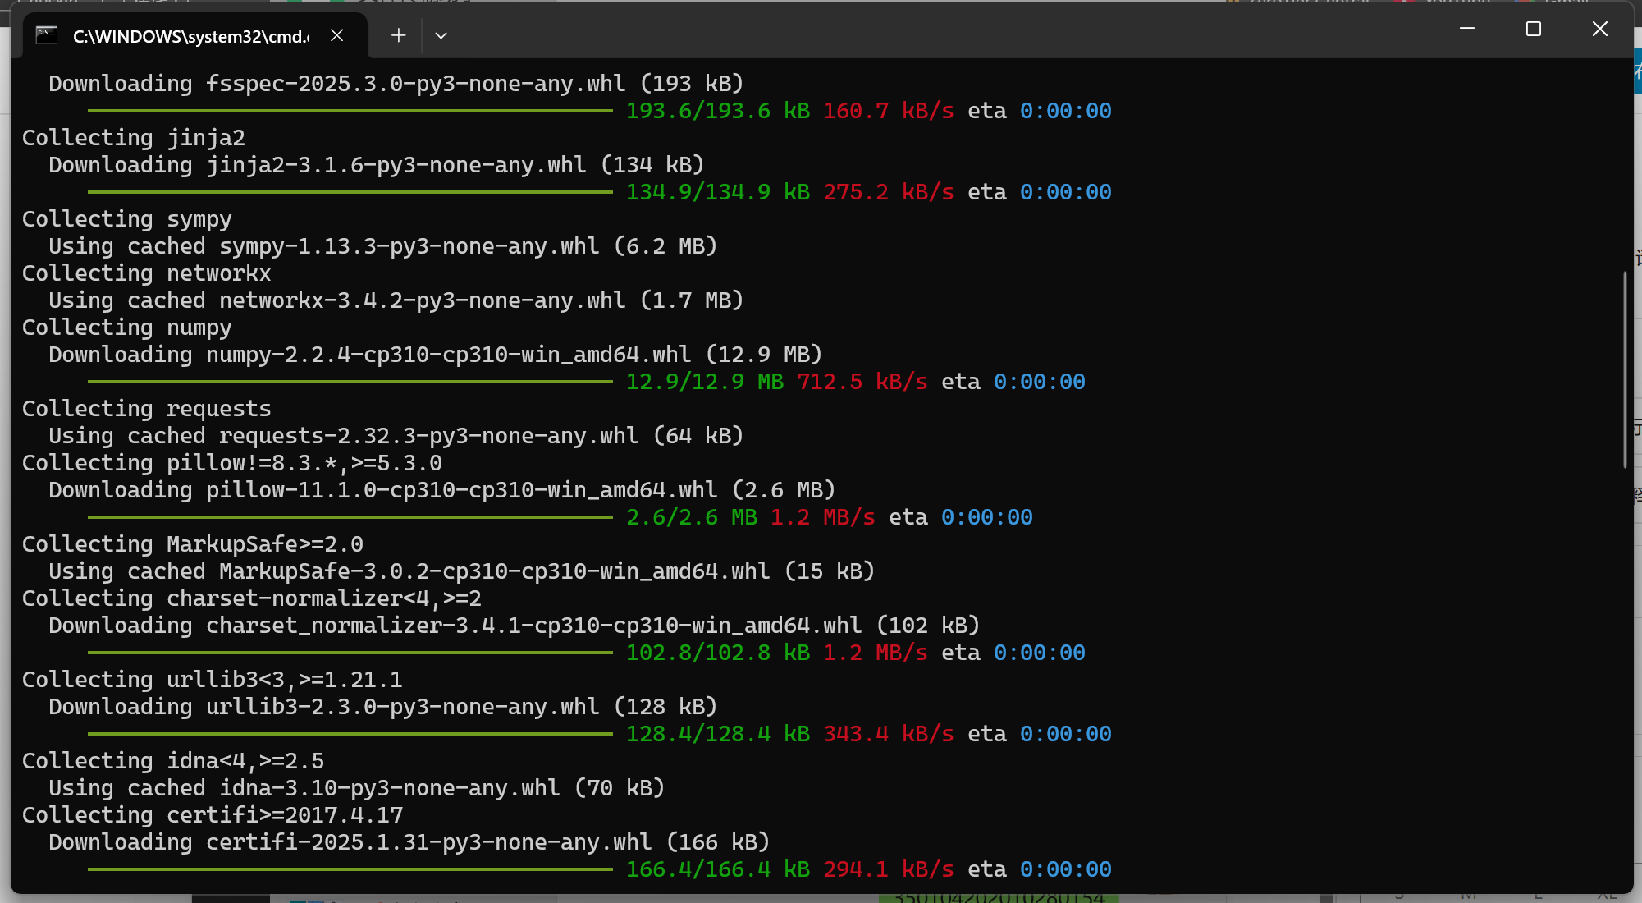The width and height of the screenshot is (1642, 903).
Task: Click 'Collecting urllib3<3,>=1.21.1' line
Action: point(213,680)
